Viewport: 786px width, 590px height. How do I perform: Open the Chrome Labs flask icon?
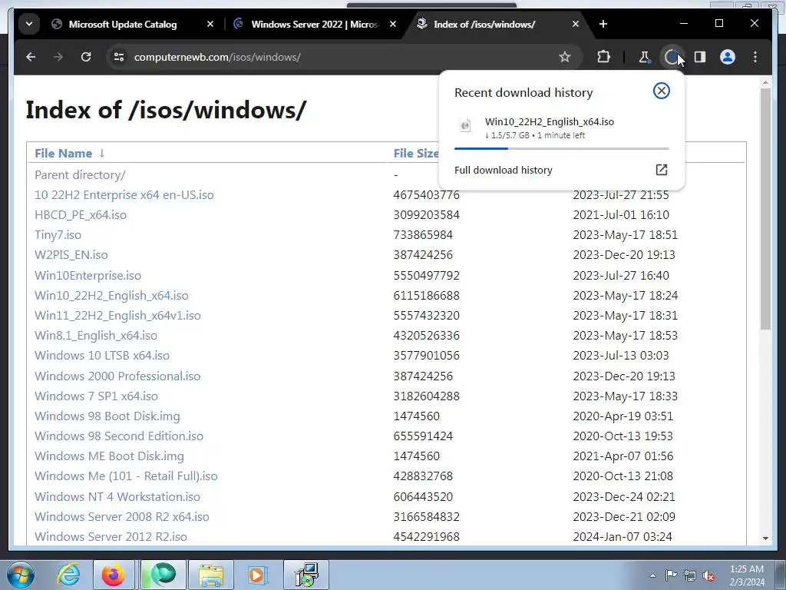pyautogui.click(x=645, y=57)
